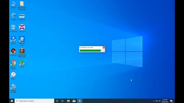Select the yellow zipped folder desktop icon
The image size is (184, 103).
pyautogui.click(x=22, y=5)
